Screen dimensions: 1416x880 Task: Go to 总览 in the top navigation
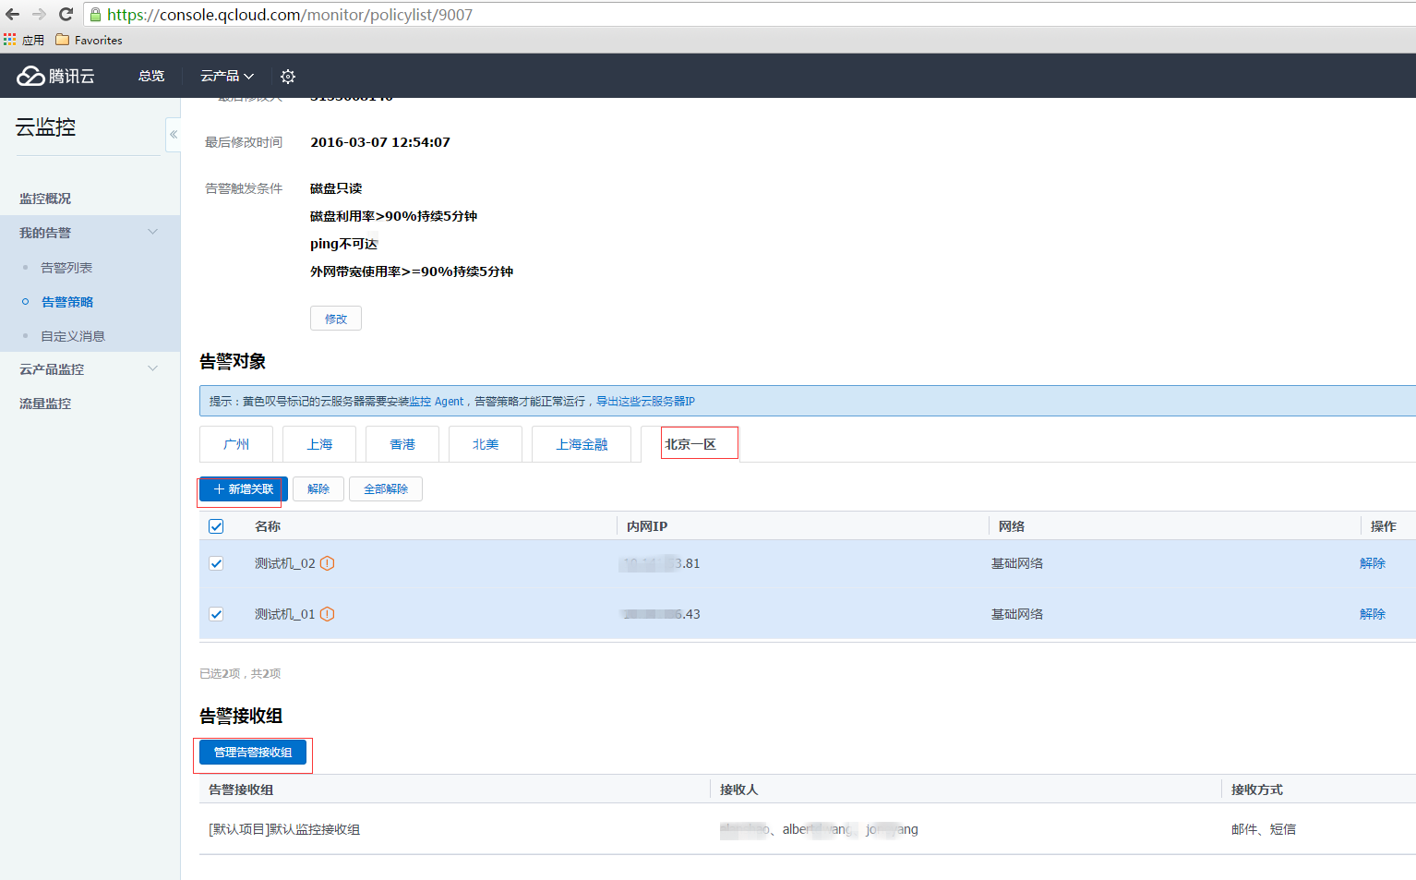coord(151,76)
